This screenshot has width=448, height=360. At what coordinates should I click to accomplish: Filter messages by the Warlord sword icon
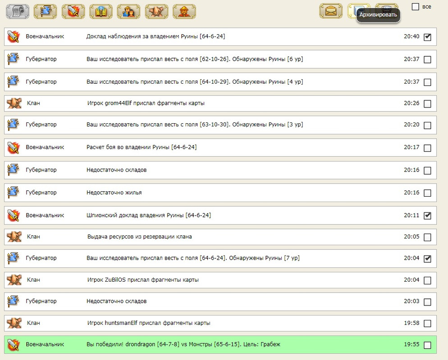point(73,11)
